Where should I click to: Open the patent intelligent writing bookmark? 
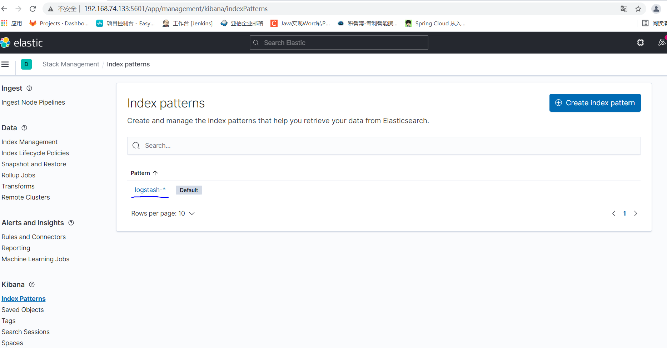click(x=368, y=23)
